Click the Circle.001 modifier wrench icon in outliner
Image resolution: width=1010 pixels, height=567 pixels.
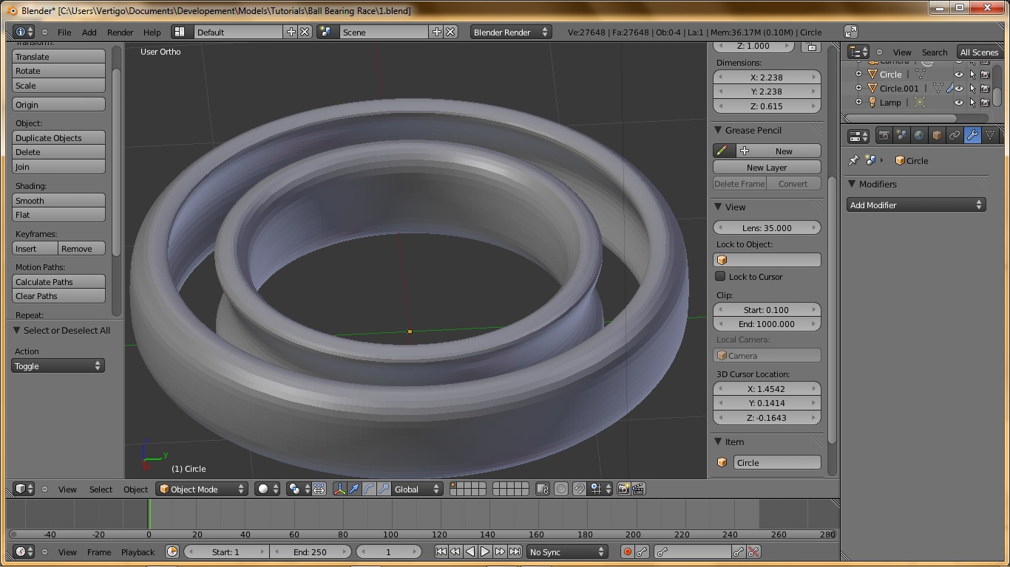coord(949,88)
